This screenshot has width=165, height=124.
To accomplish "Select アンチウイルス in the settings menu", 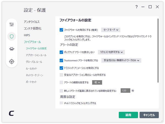I will tap(32, 22).
